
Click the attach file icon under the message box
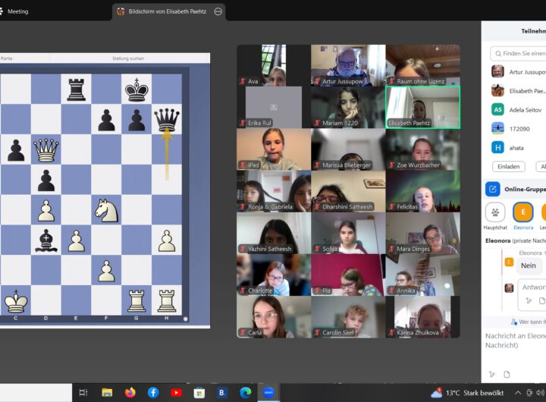tap(507, 374)
